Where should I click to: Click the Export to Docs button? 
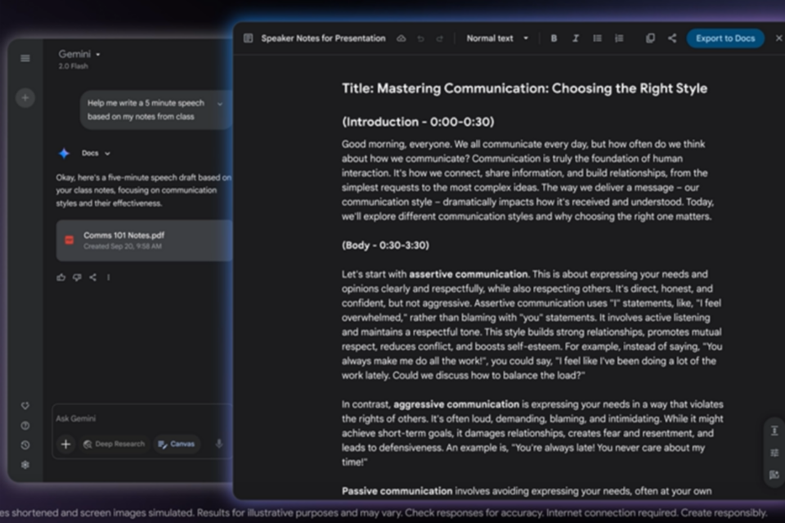pyautogui.click(x=724, y=38)
